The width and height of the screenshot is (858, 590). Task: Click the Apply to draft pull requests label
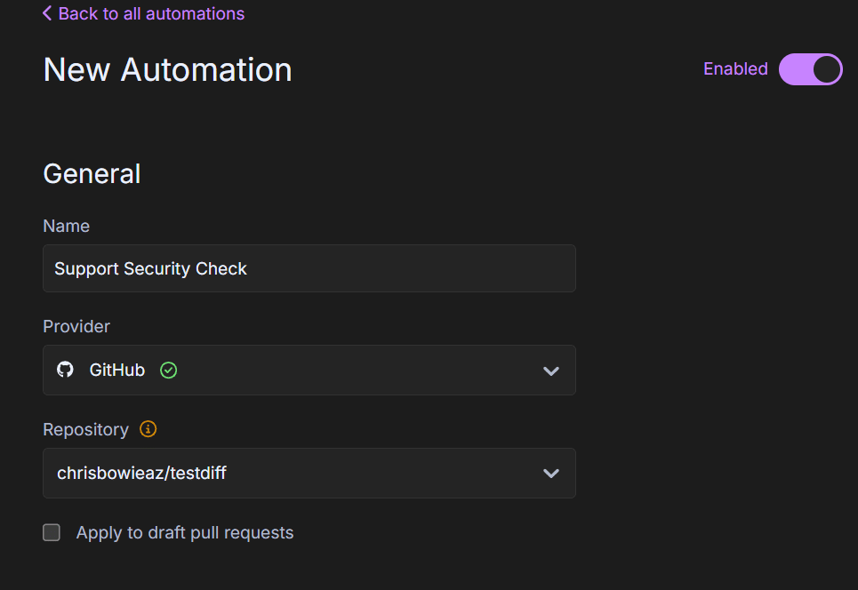[184, 533]
